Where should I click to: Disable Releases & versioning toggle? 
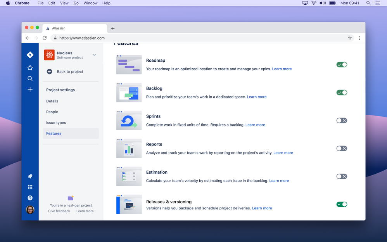342,204
